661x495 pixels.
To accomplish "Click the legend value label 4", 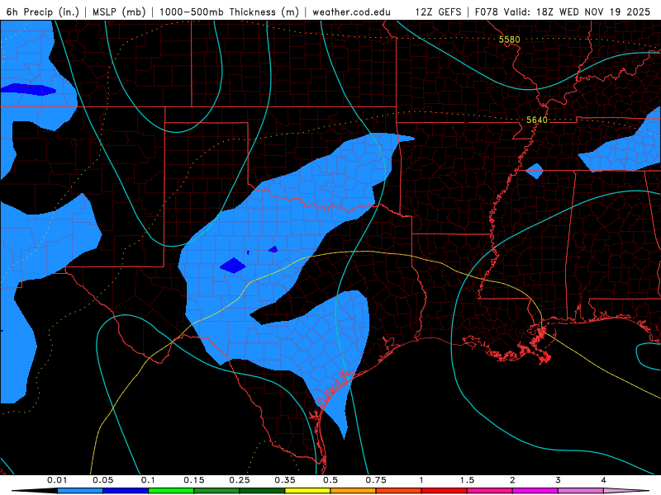I will [x=604, y=480].
